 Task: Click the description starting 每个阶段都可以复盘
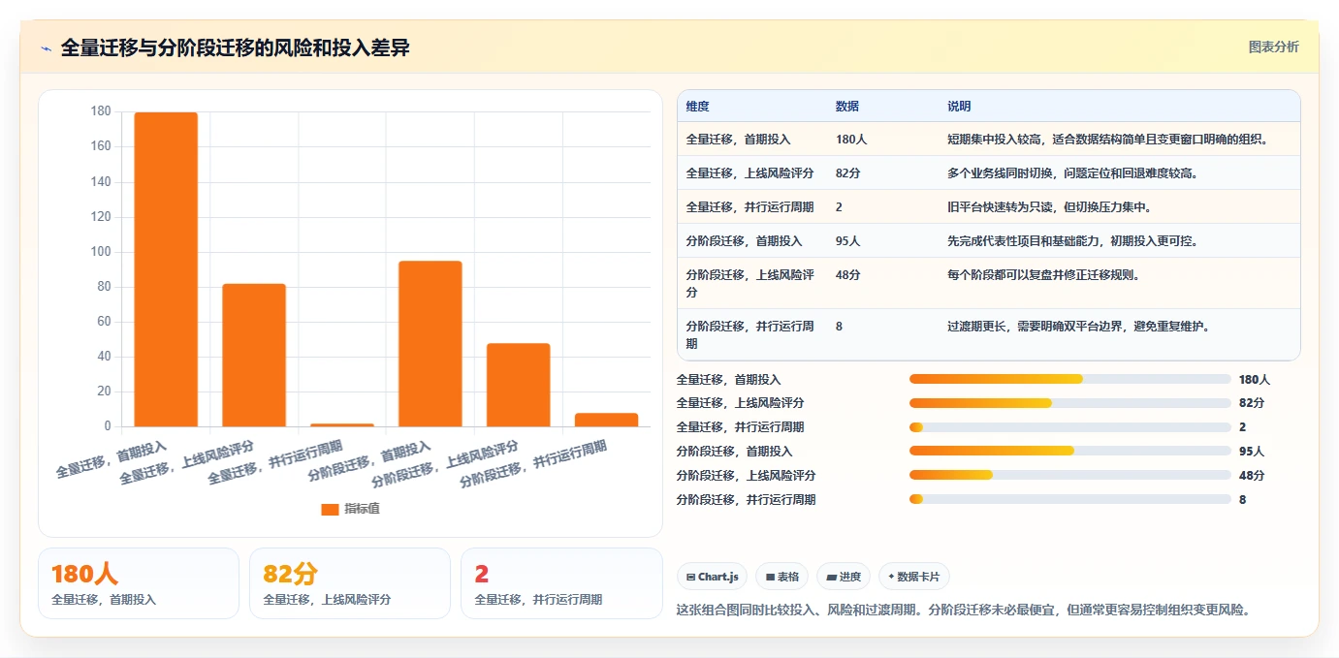(x=1043, y=275)
